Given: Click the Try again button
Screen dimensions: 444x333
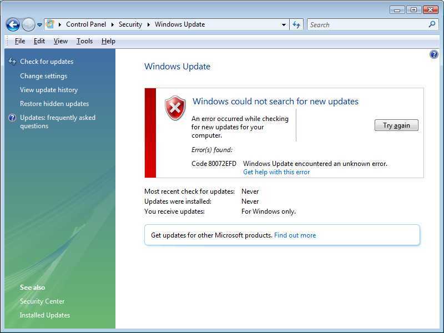Looking at the screenshot, I should point(396,125).
